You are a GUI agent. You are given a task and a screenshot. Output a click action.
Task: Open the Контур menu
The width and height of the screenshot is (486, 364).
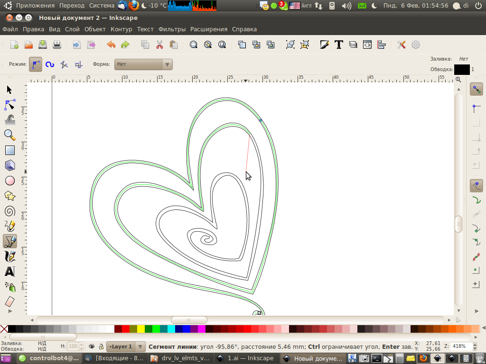point(121,29)
